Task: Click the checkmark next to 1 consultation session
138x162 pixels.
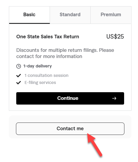Action: tap(19, 75)
